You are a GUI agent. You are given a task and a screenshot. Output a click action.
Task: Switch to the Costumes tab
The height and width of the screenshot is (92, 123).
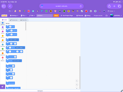[14, 20]
